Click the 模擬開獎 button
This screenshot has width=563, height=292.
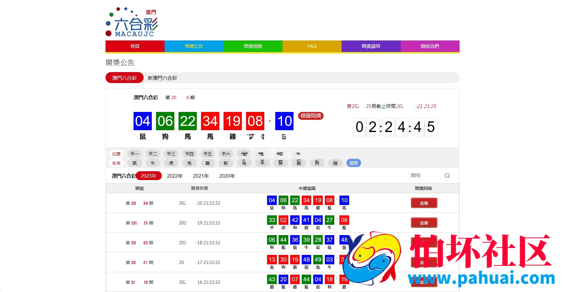[311, 116]
